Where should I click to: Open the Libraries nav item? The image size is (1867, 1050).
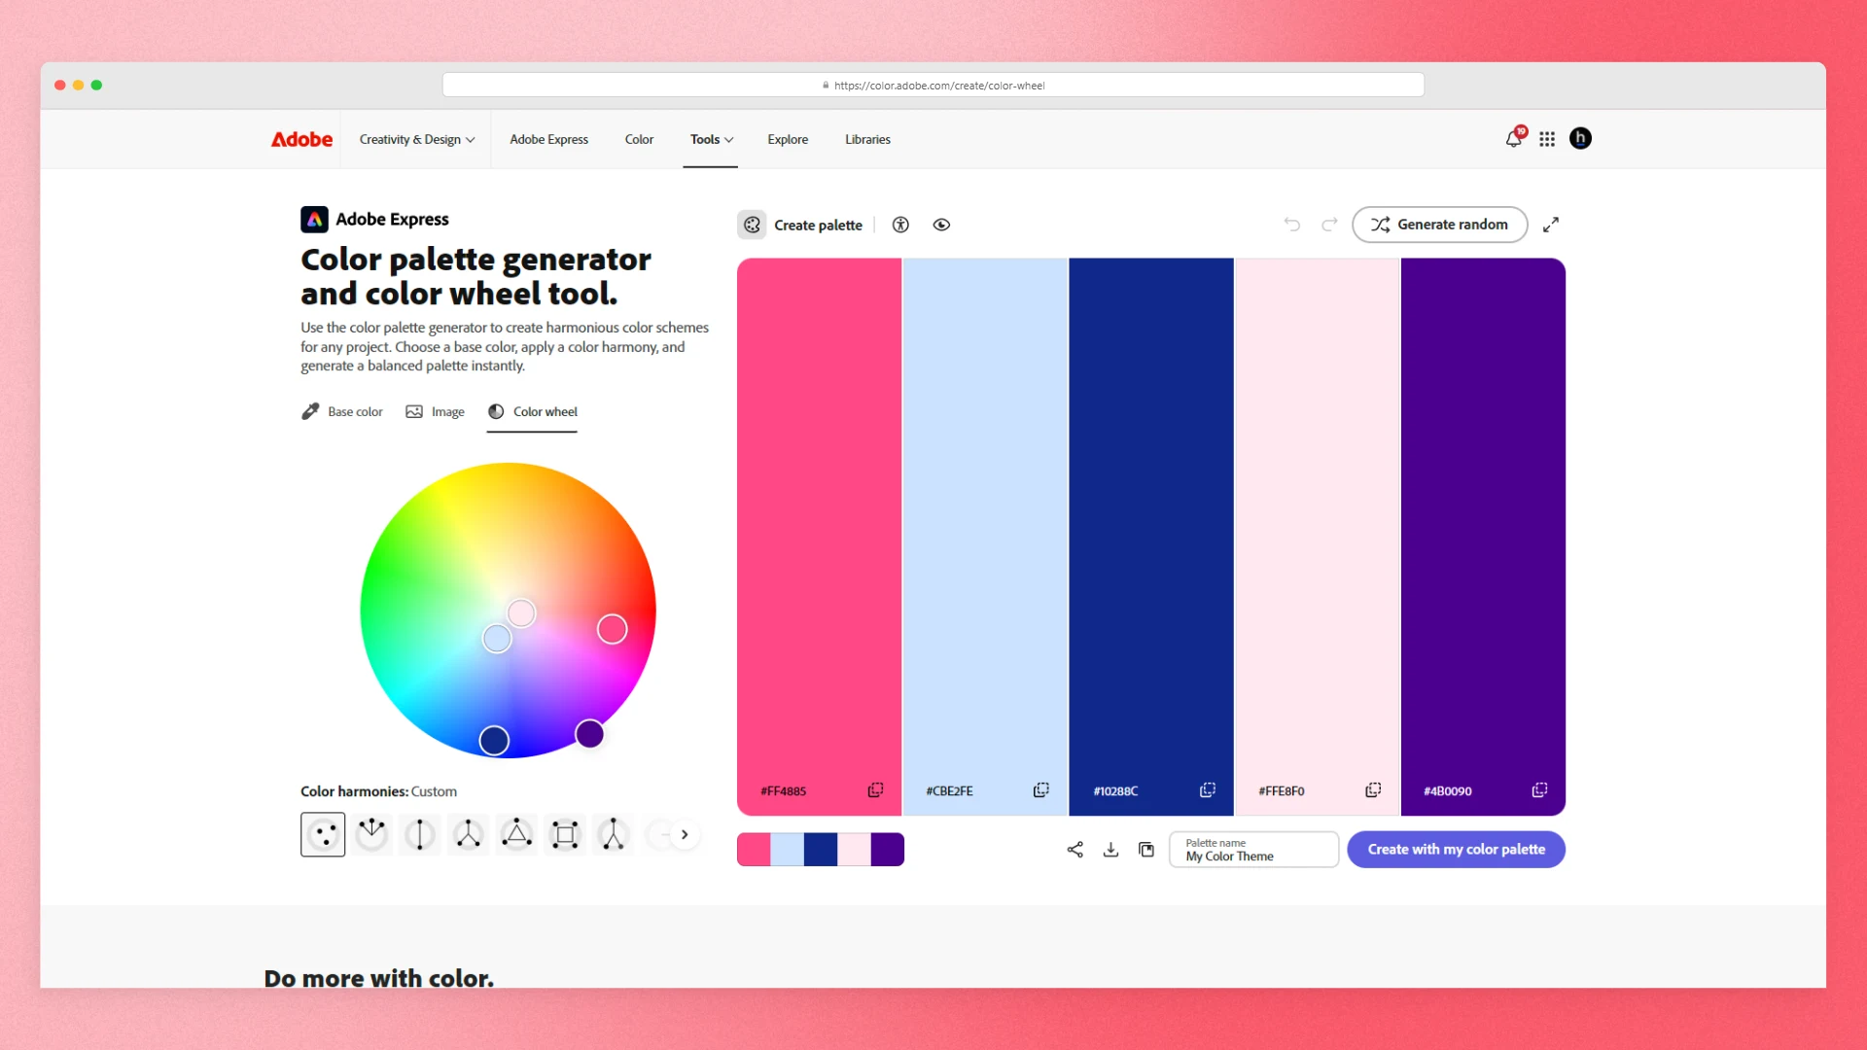point(867,139)
